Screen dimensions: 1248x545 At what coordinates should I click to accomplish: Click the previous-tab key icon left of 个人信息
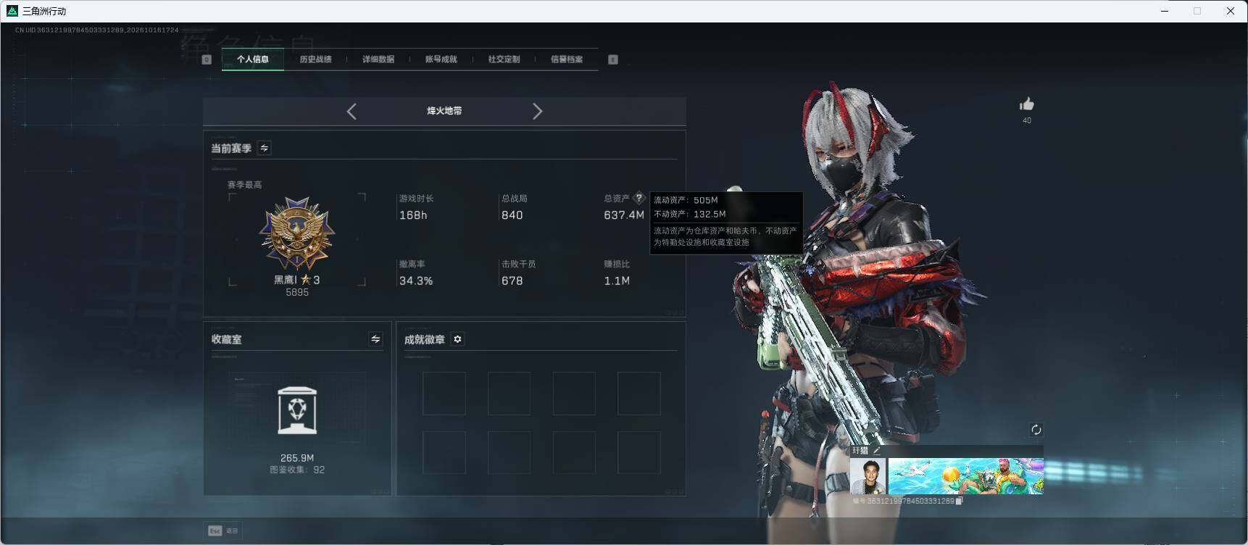coord(207,59)
